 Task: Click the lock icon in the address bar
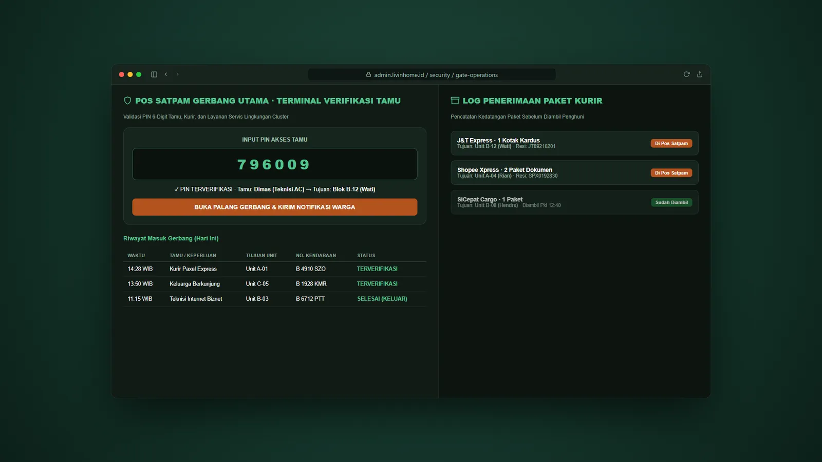368,74
